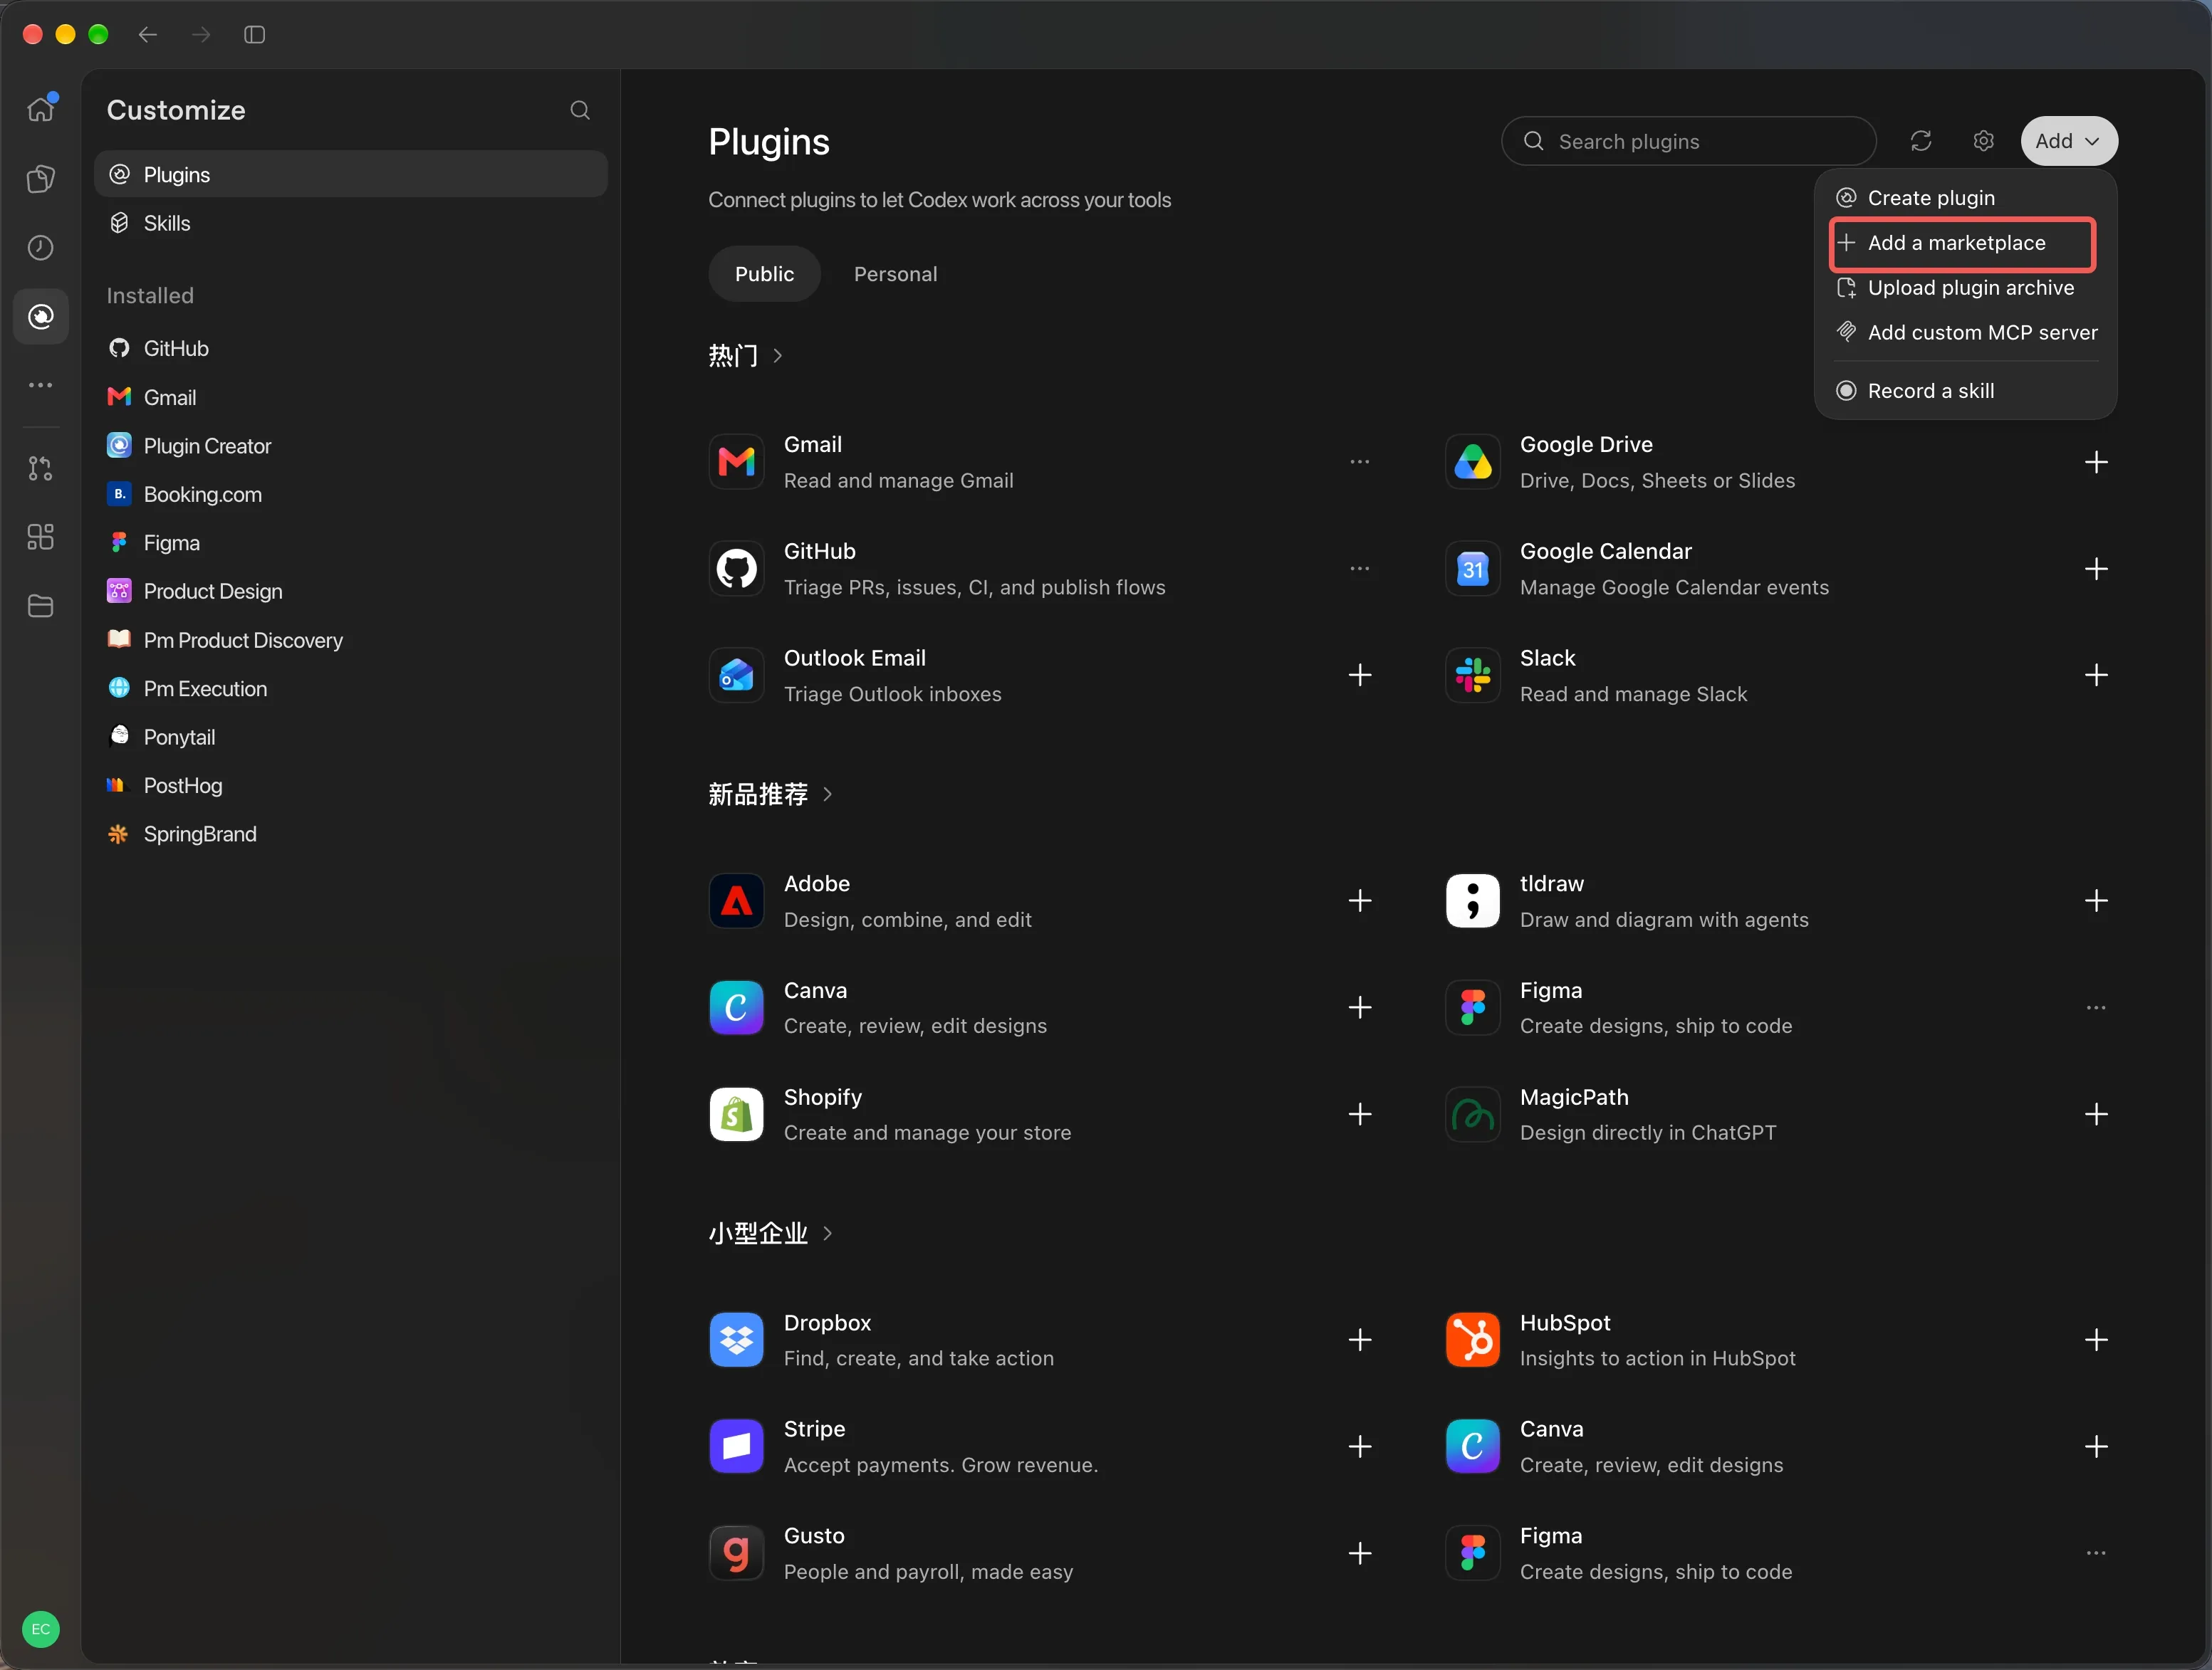Open installed SpringBrand in sidebar
The image size is (2212, 1670).
(x=351, y=834)
